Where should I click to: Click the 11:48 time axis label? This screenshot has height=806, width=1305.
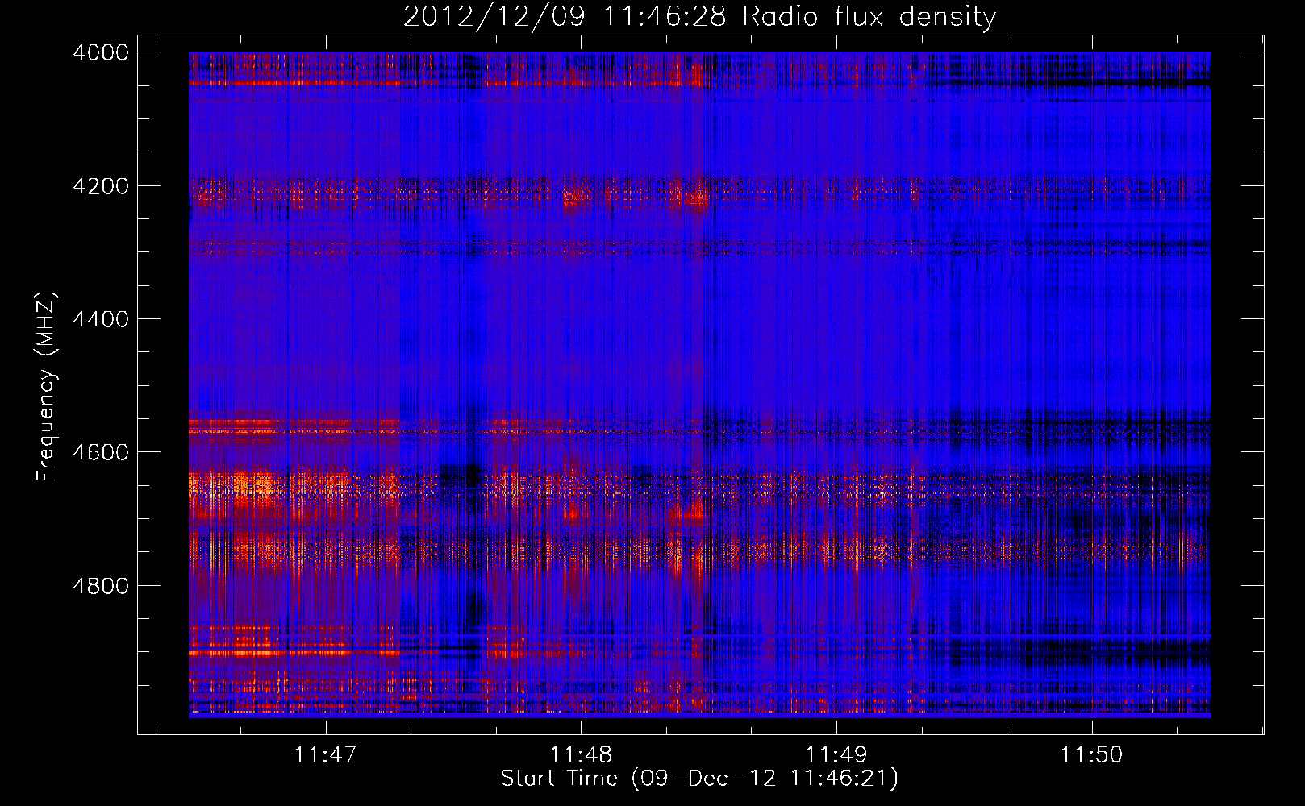pos(581,754)
